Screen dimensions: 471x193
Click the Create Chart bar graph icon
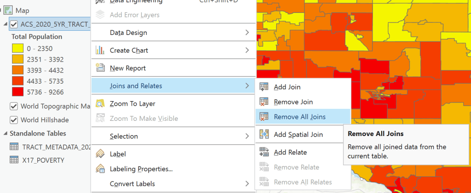point(100,50)
